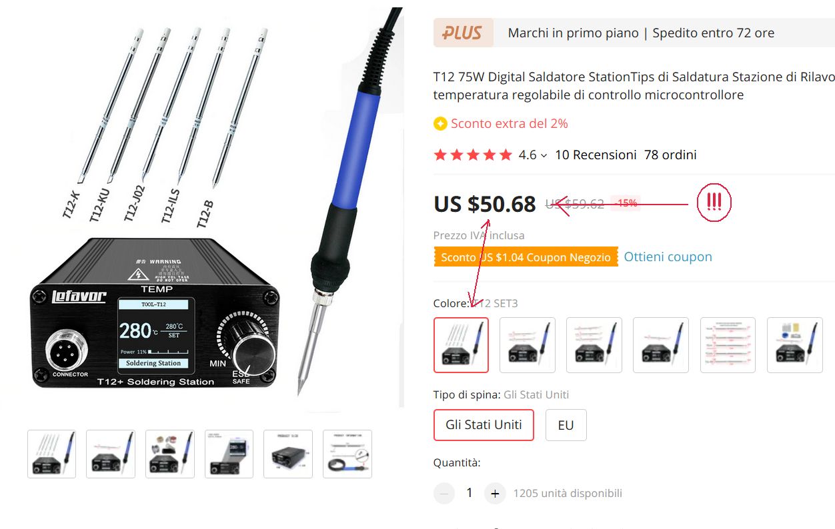835x529 pixels.
Task: Choose the second color variant thumbnail
Action: click(528, 344)
